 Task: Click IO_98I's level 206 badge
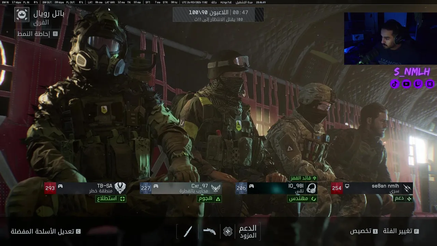(241, 188)
